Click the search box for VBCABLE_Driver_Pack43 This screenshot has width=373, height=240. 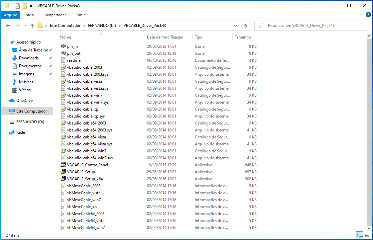311,26
